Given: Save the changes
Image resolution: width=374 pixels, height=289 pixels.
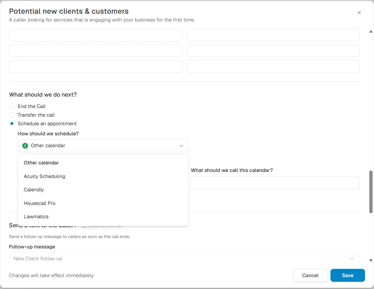Looking at the screenshot, I should [347, 275].
